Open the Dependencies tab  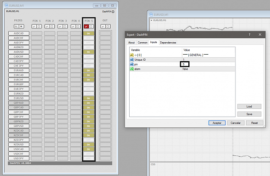168,43
